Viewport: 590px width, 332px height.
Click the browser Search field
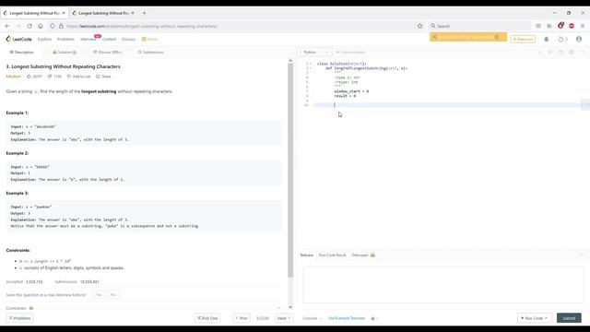[479, 26]
